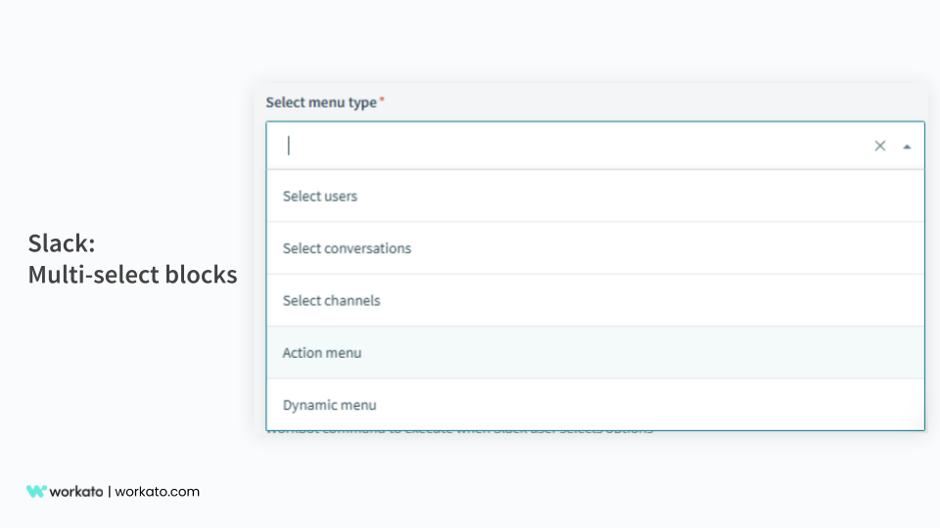
Task: Select the Select channels option
Action: point(331,300)
